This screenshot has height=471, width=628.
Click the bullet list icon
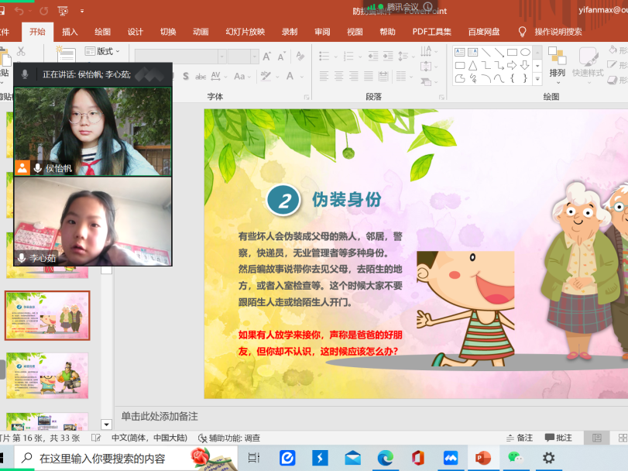pyautogui.click(x=324, y=57)
